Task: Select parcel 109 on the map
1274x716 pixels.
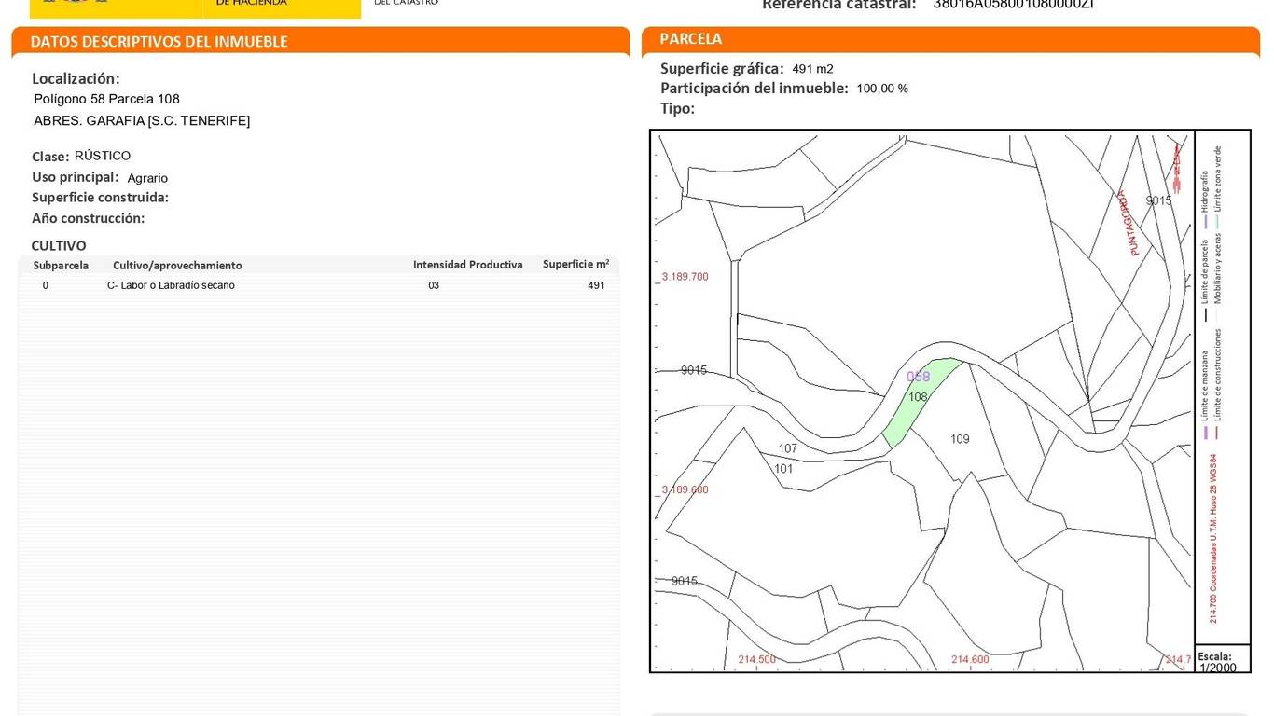Action: 960,439
